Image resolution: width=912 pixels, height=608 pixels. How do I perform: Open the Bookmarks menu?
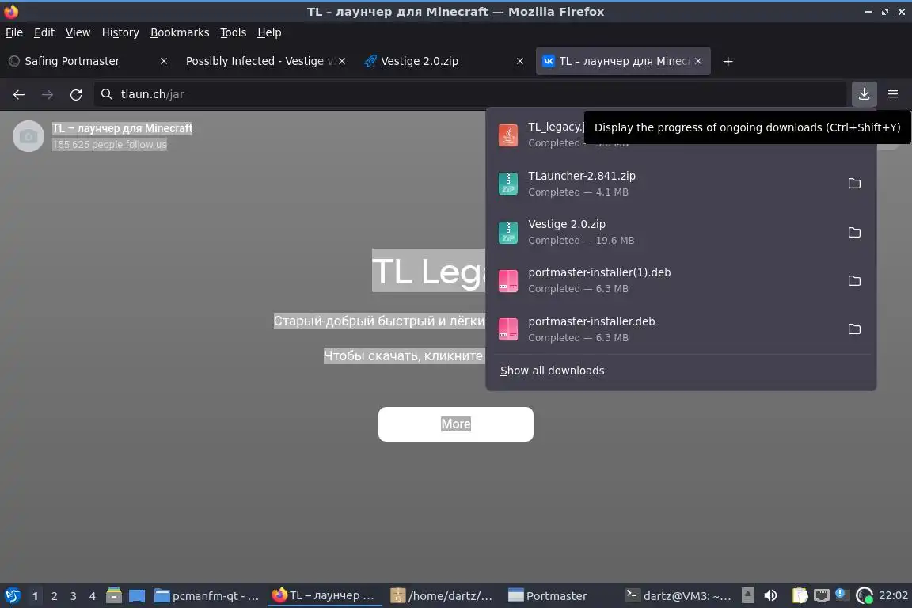coord(180,32)
